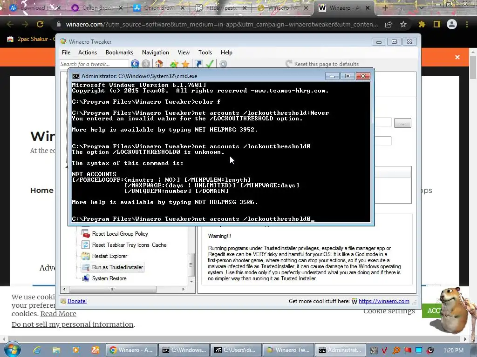Open the 2pac Shakur bookmark
This screenshot has width=477, height=357.
click(31, 39)
